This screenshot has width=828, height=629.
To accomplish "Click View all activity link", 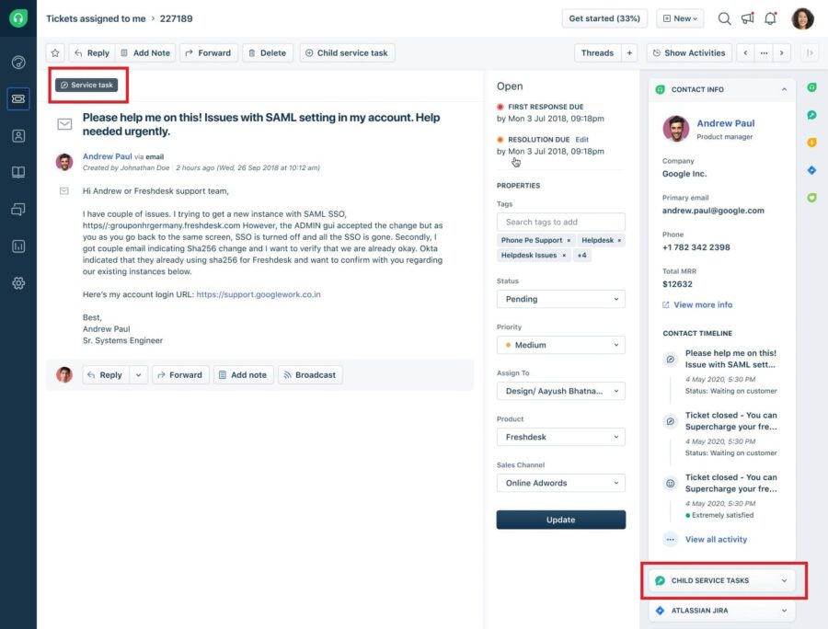I will (716, 539).
